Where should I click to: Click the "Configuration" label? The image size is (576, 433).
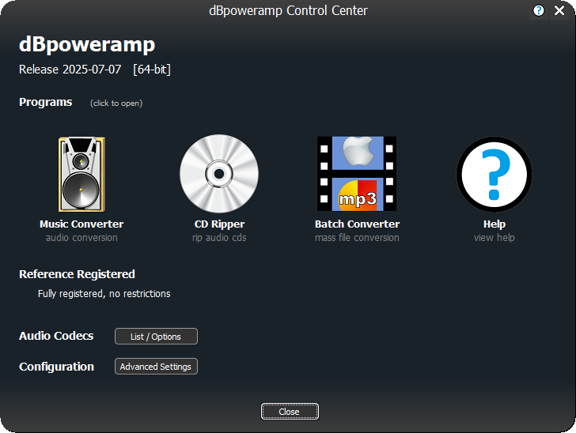[57, 367]
